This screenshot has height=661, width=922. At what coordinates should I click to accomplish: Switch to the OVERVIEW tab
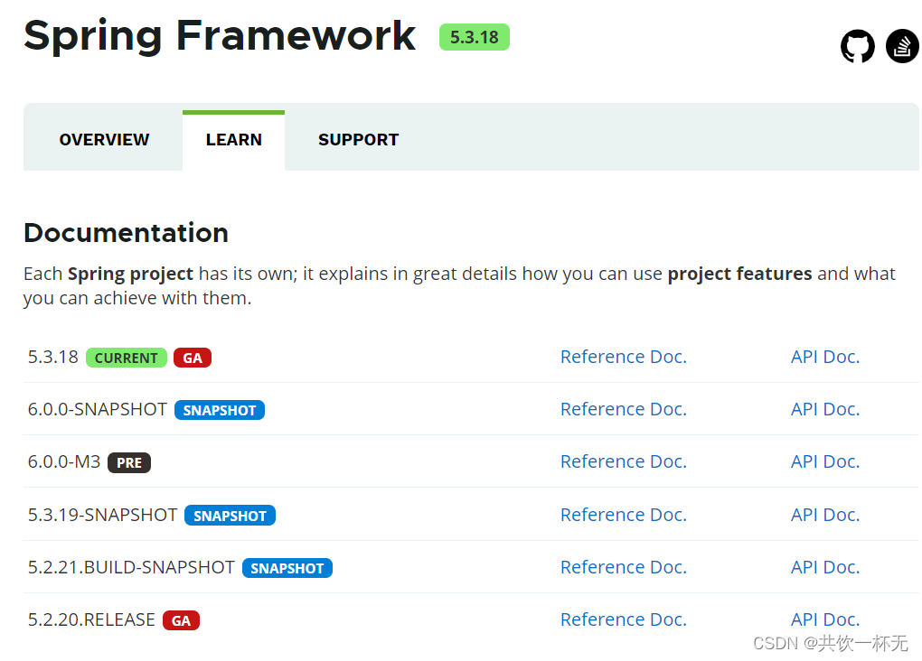104,140
